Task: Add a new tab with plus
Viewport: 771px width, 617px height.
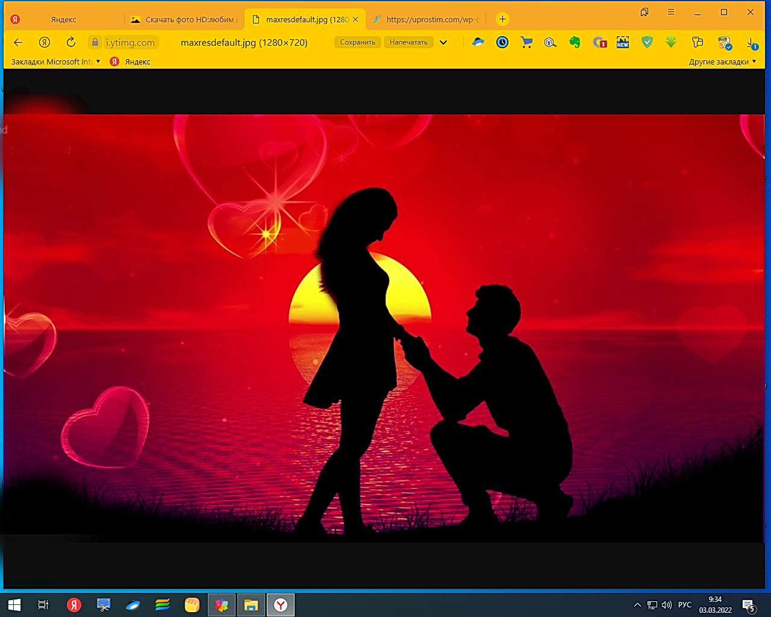Action: 502,19
